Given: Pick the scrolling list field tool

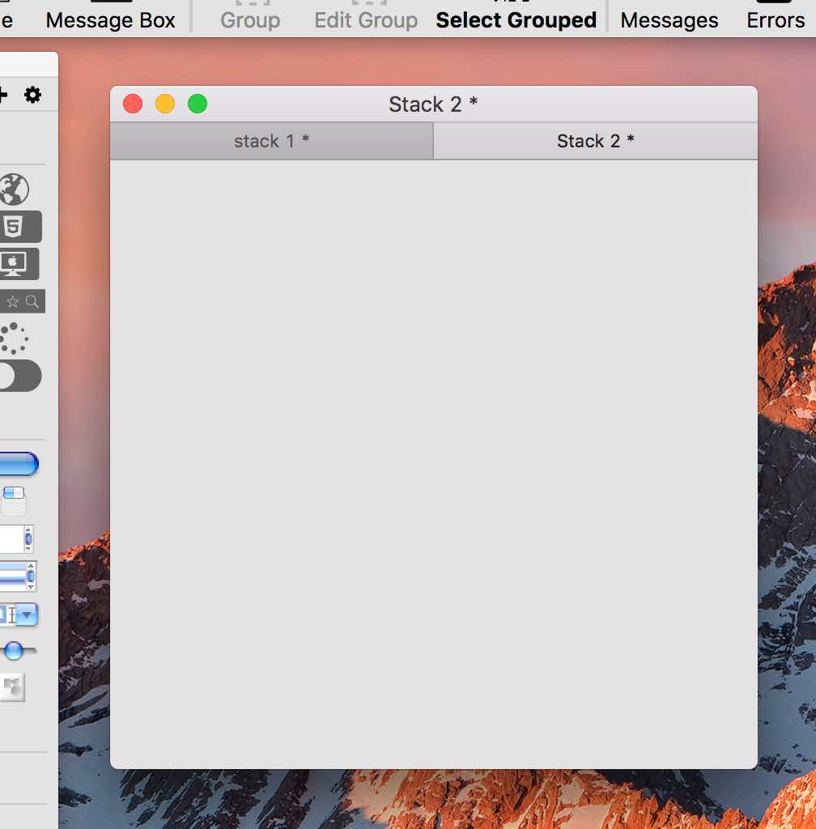Looking at the screenshot, I should click(x=18, y=576).
